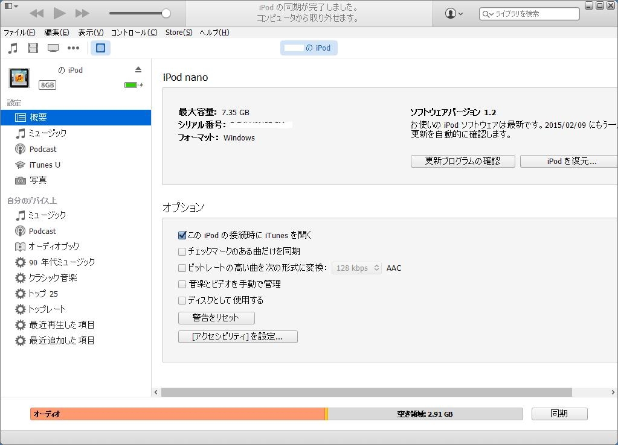This screenshot has height=445, width=618.
Task: Select ミュージック under 自分のデバイス上
Action: pos(76,215)
